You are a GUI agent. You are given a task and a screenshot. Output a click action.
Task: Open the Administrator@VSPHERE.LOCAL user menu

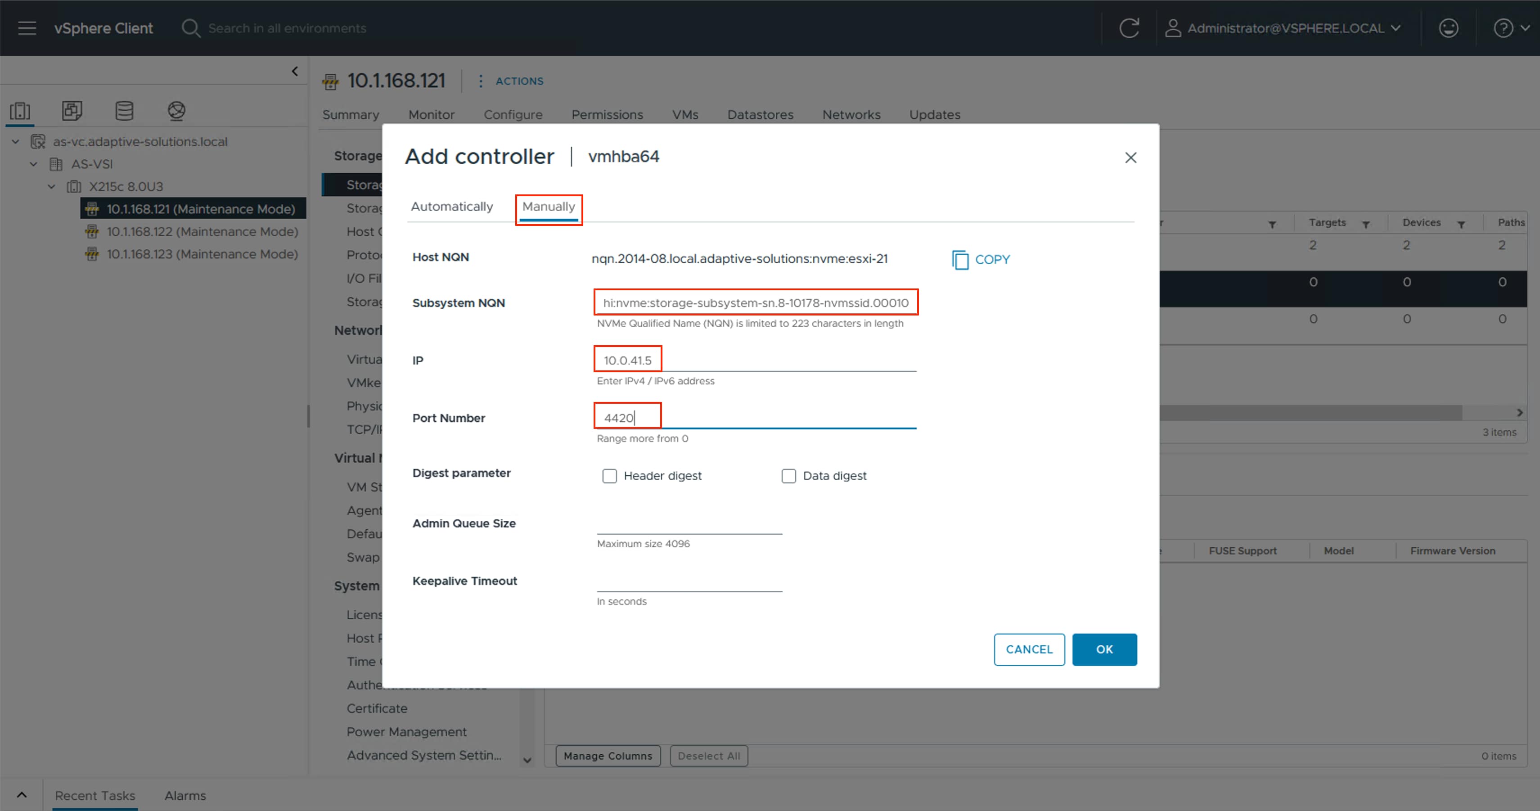1285,27
